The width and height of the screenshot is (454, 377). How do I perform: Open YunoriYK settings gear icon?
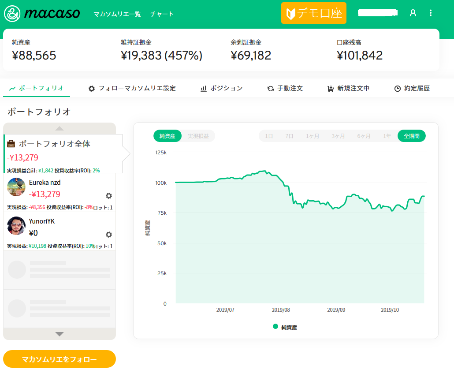click(x=109, y=235)
